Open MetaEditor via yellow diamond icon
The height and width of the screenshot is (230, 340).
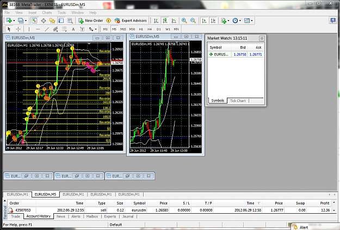coord(108,21)
